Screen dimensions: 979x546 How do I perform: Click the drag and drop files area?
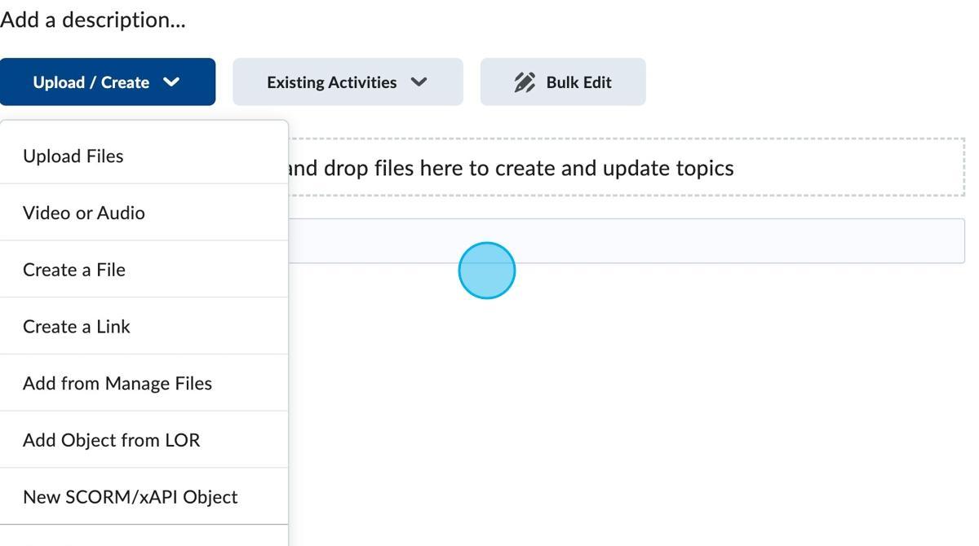coord(628,167)
